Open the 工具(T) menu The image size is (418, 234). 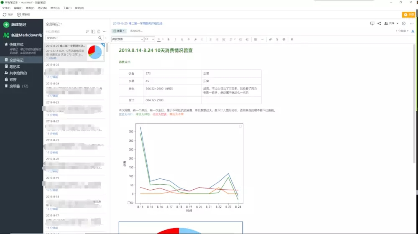pyautogui.click(x=67, y=8)
